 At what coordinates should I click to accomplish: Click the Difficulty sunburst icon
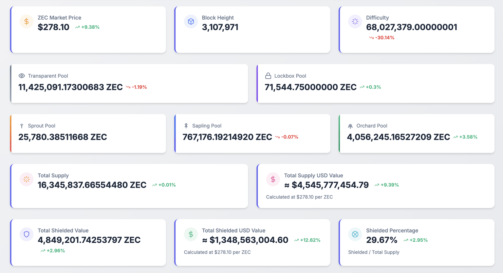click(x=355, y=21)
